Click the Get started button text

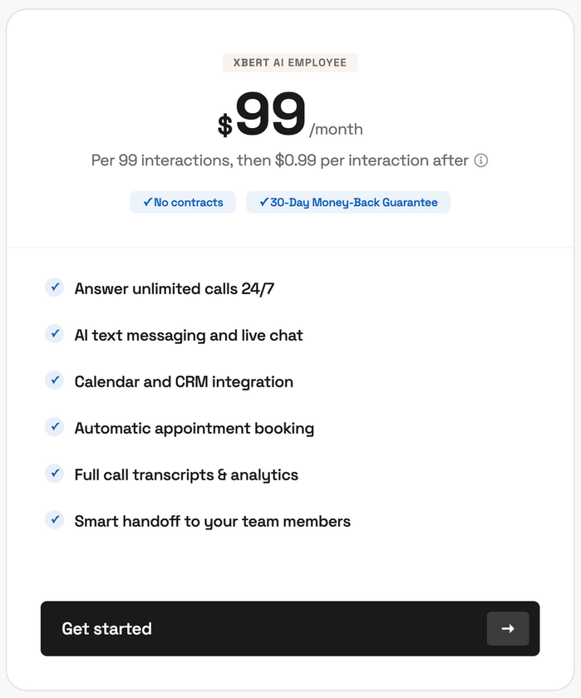(x=106, y=629)
